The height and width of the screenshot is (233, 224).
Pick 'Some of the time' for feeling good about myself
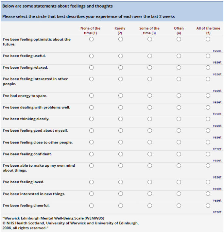click(149, 131)
